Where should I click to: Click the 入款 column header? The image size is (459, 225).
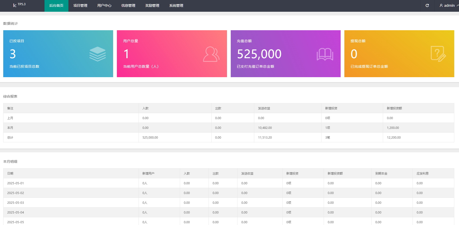(x=146, y=108)
